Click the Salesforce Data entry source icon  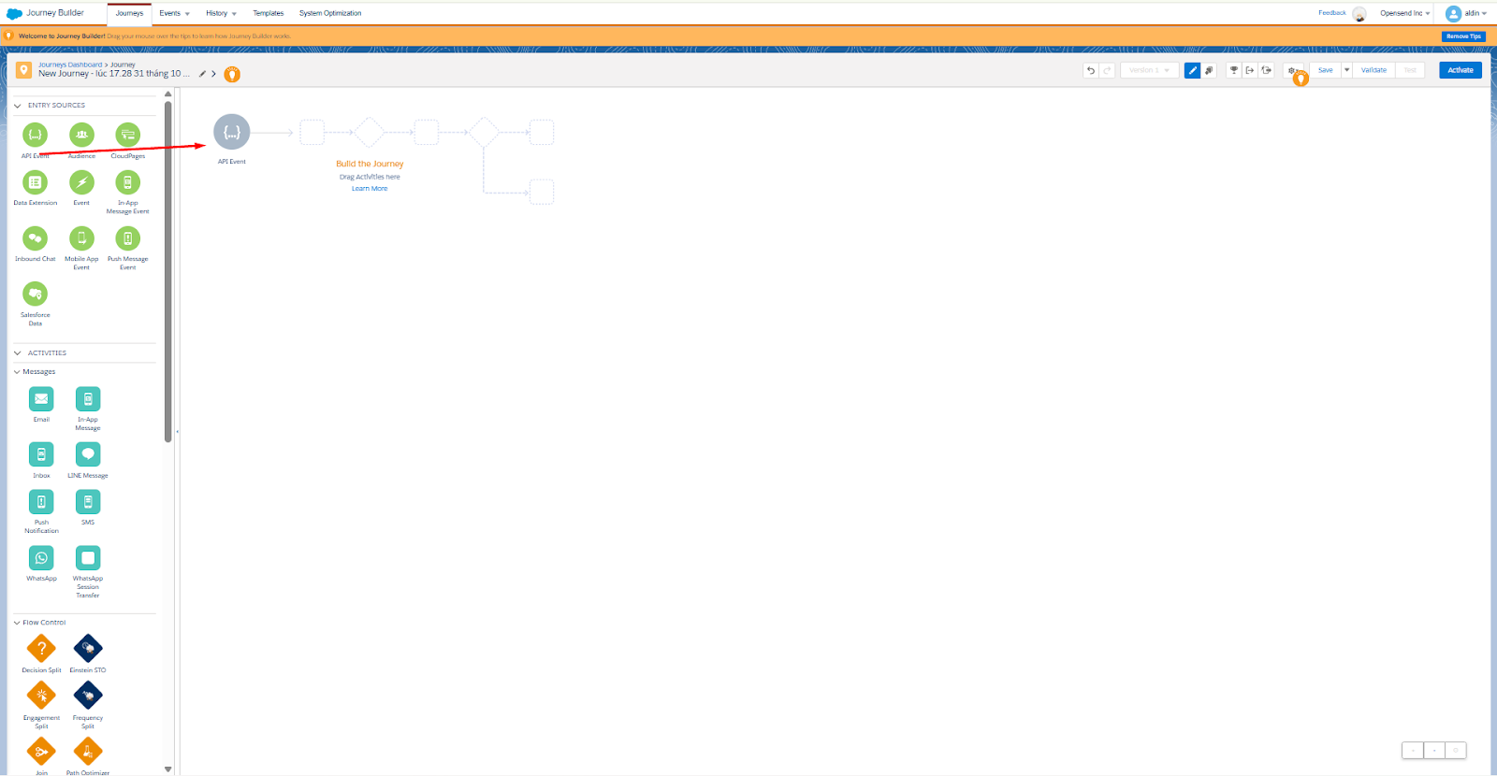pyautogui.click(x=35, y=295)
